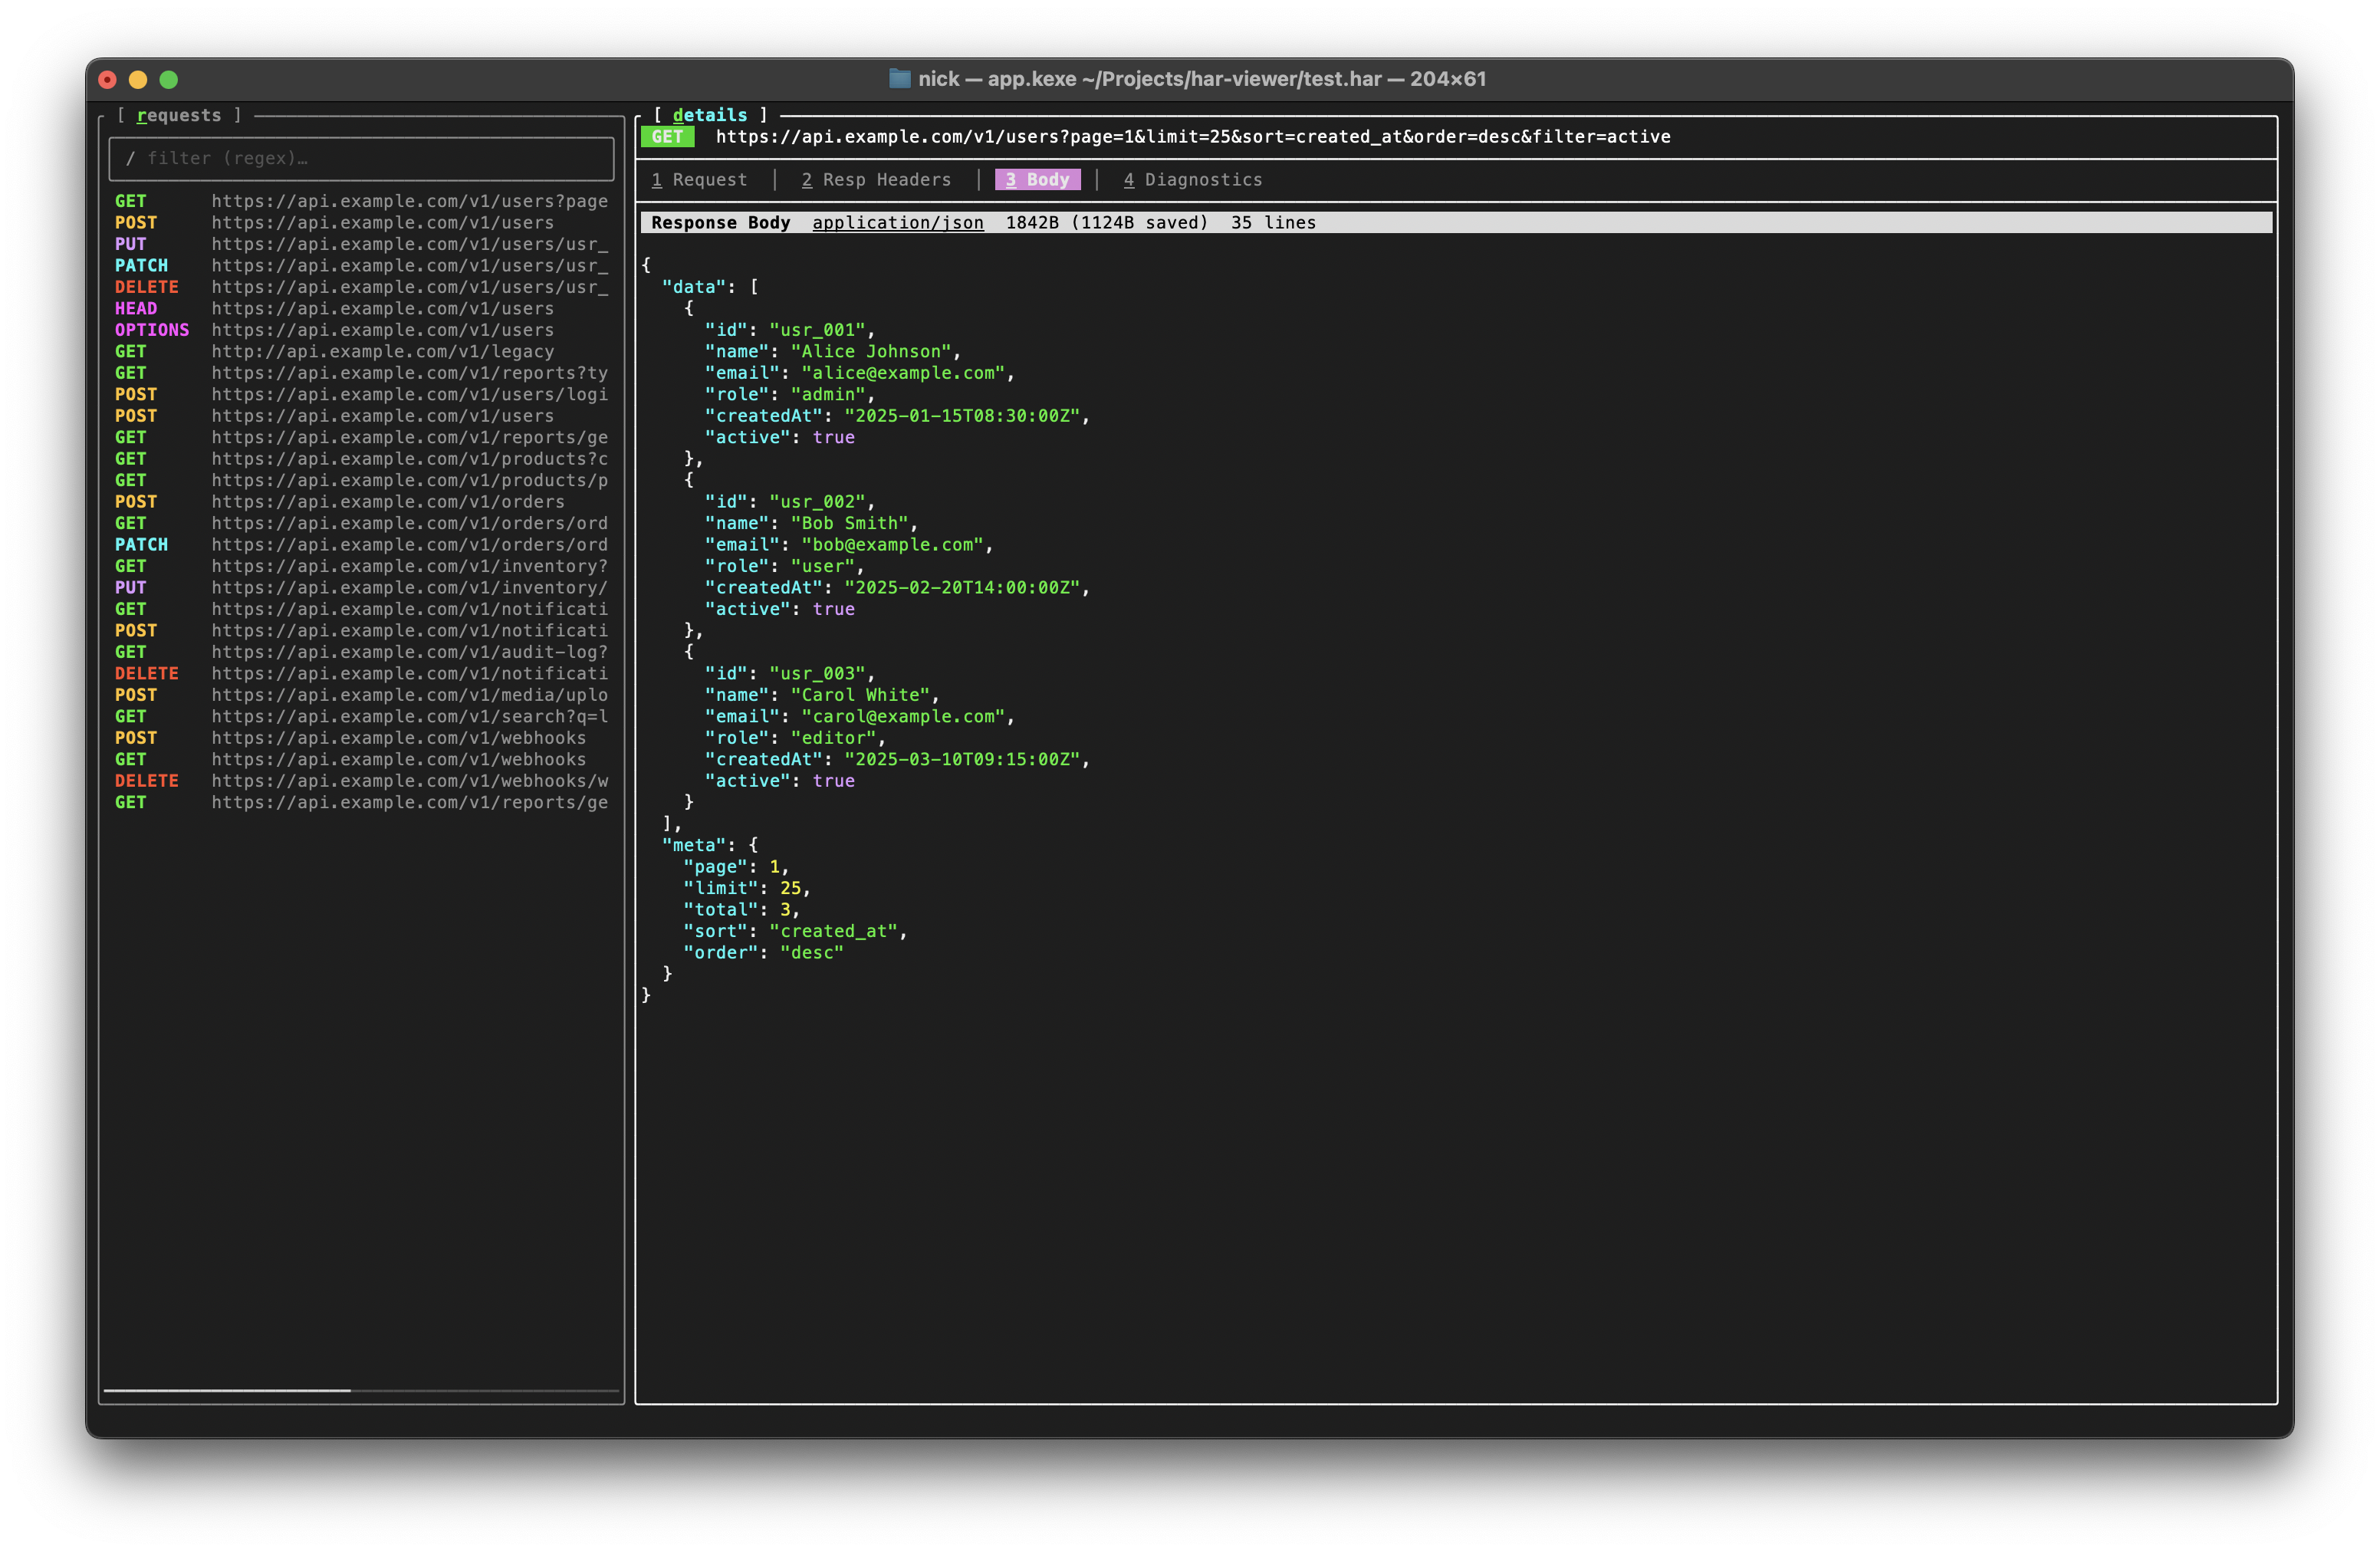Click the "2025-03-10T09:15:00Z" createdAt value

pos(962,760)
